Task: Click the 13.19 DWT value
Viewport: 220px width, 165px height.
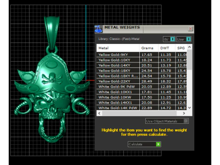Action: 166,66
